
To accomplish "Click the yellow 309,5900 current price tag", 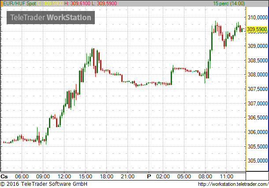I will pyautogui.click(x=257, y=29).
